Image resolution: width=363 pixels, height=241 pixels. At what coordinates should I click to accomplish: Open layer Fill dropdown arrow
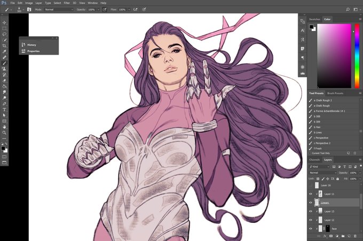360,179
